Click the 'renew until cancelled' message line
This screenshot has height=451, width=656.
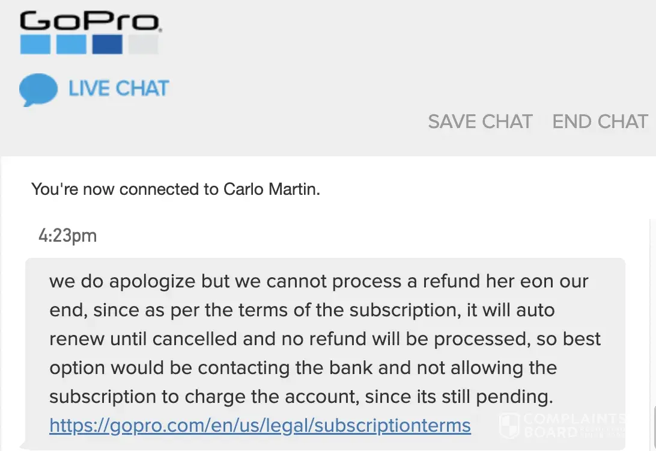point(324,339)
